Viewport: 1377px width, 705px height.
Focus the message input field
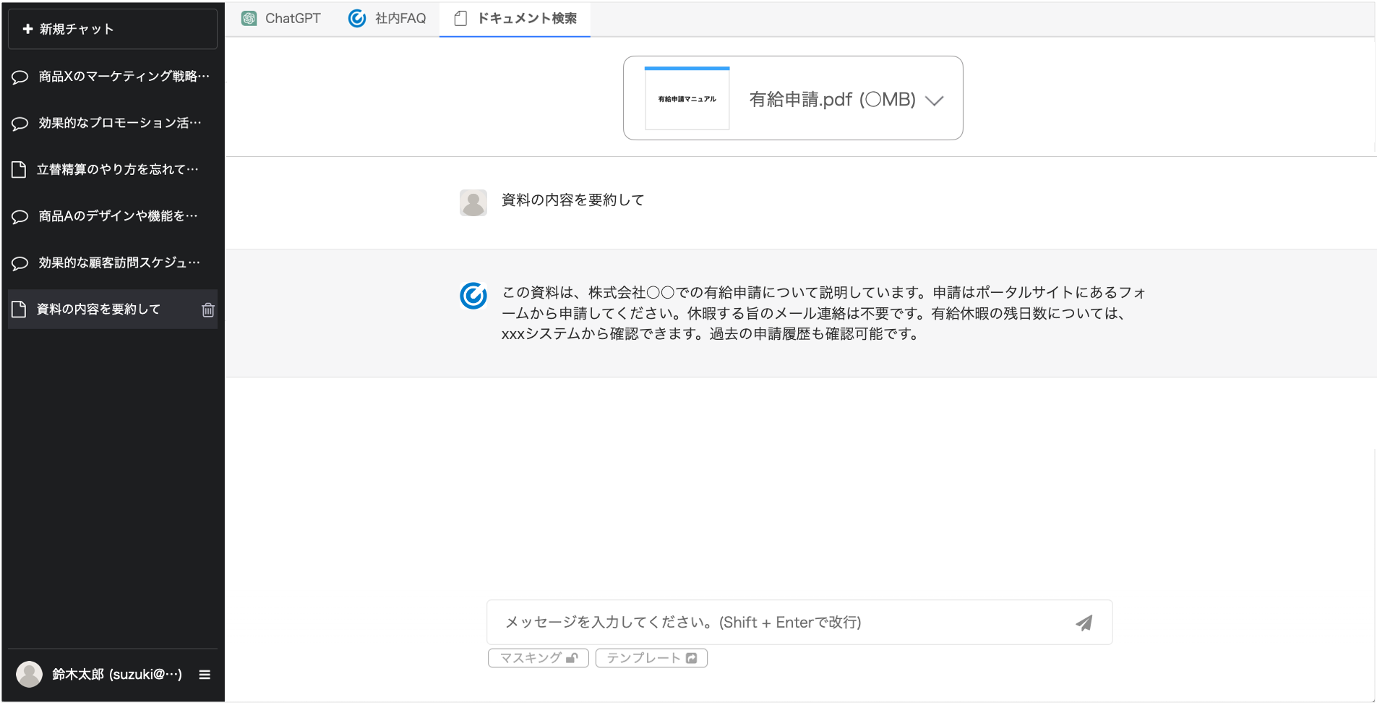(781, 623)
